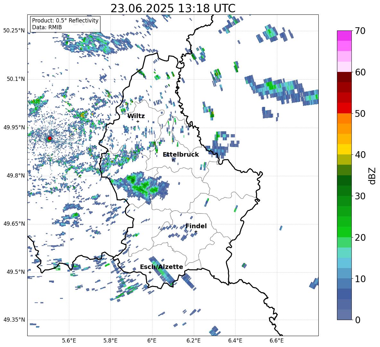
Task: Click the 49.35°N latitude label
Action: [x=14, y=320]
